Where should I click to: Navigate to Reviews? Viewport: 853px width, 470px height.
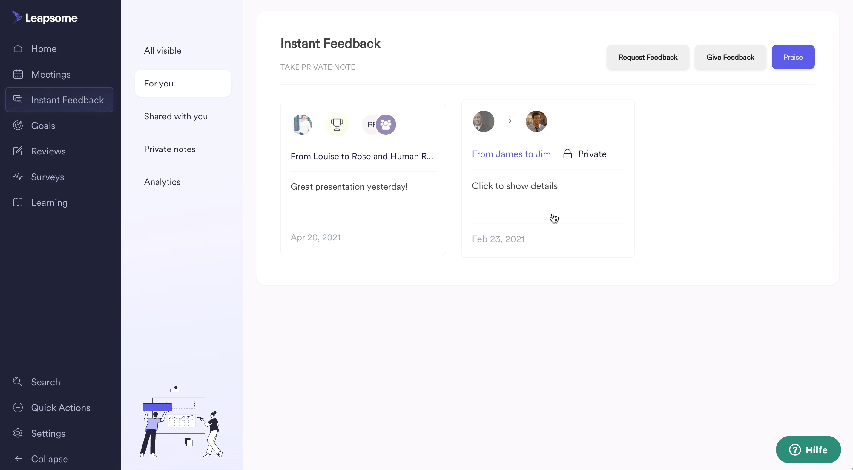point(48,151)
